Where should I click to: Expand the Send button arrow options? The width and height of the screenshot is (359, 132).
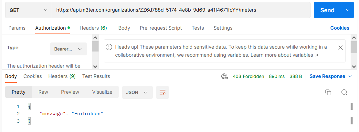(x=348, y=10)
